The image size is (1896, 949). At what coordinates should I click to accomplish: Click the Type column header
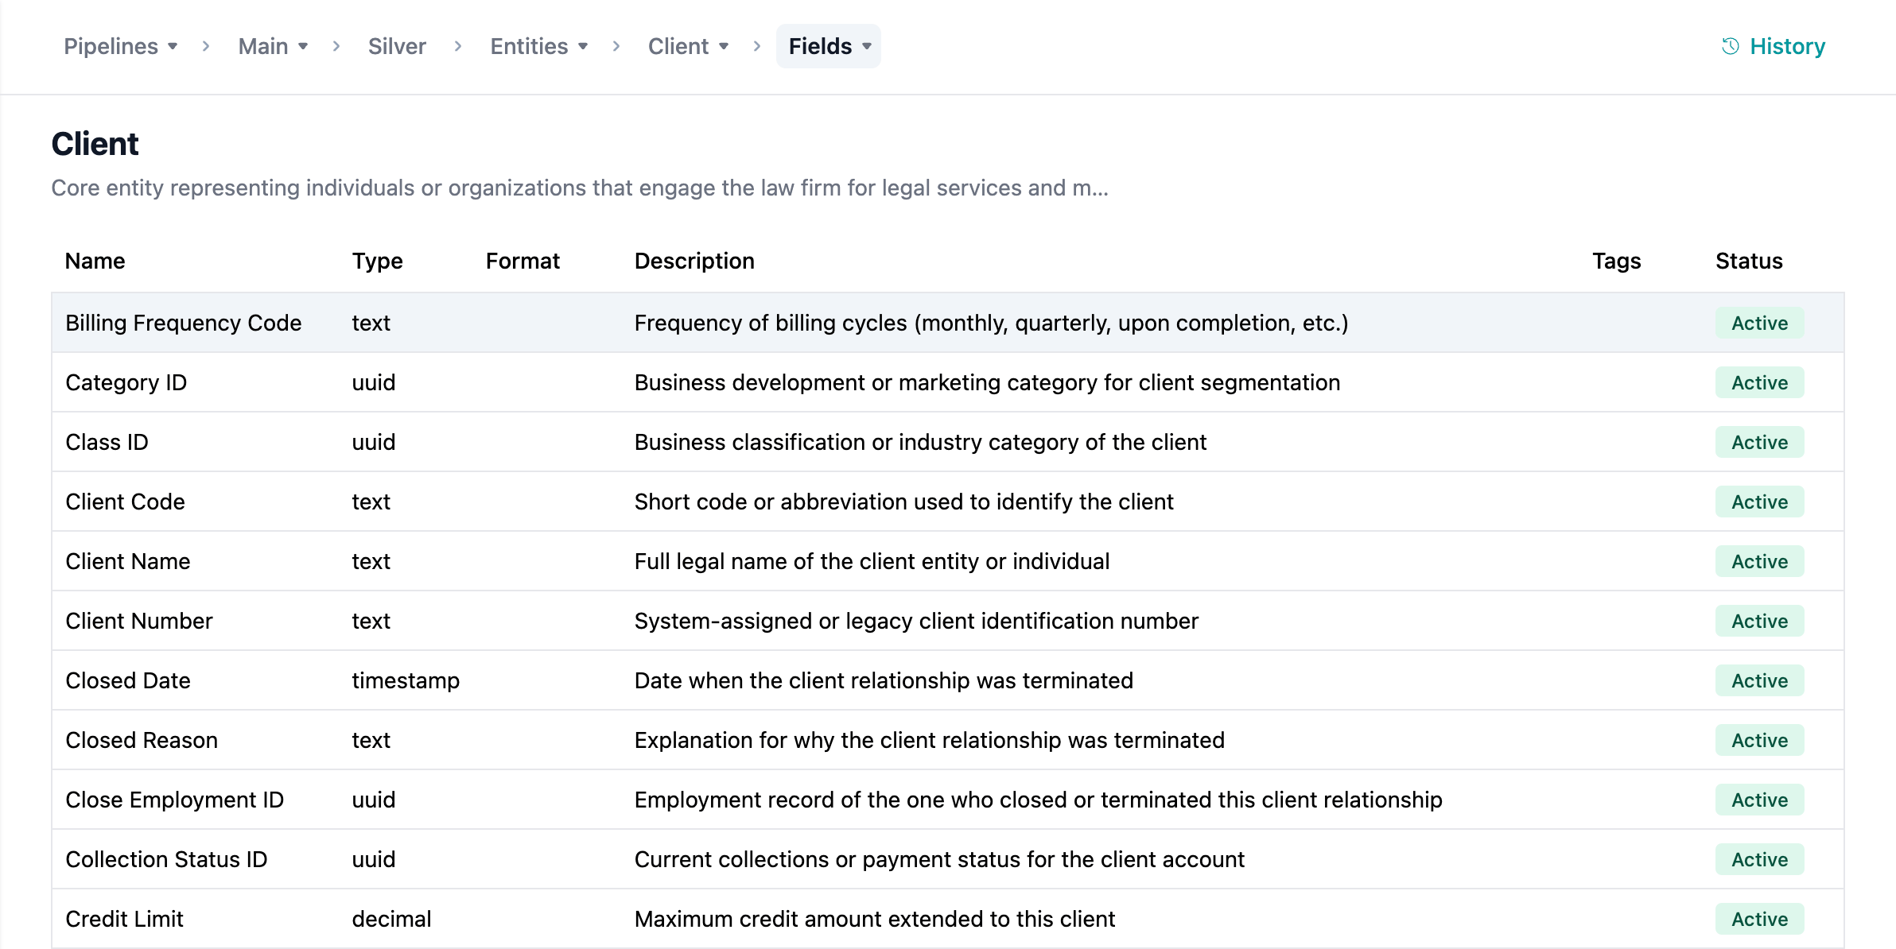click(378, 261)
